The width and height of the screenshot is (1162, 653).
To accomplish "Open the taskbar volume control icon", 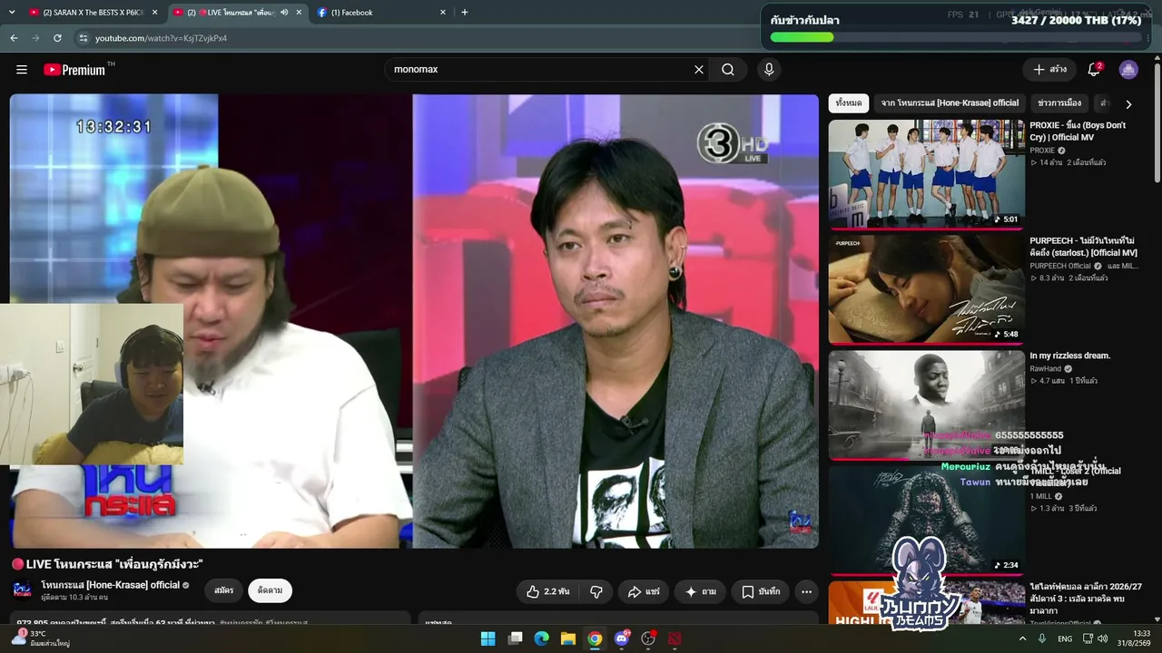I will point(1103,638).
